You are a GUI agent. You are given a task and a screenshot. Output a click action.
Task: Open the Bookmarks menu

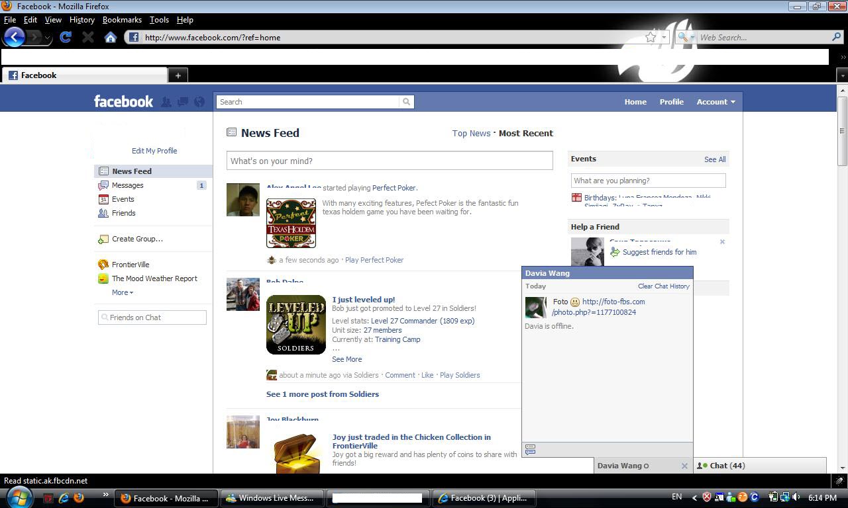[x=122, y=20]
